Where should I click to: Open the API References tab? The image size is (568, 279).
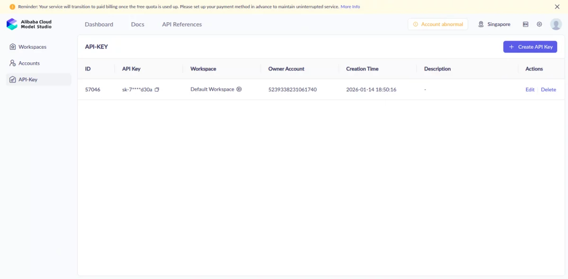(182, 24)
